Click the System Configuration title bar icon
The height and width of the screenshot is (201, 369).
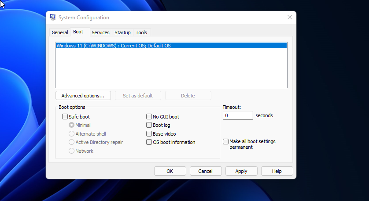[x=53, y=18]
